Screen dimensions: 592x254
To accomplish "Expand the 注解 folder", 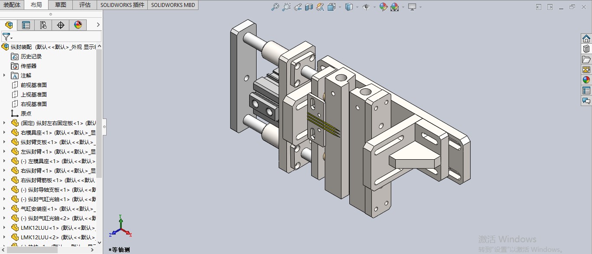I will [x=4, y=75].
